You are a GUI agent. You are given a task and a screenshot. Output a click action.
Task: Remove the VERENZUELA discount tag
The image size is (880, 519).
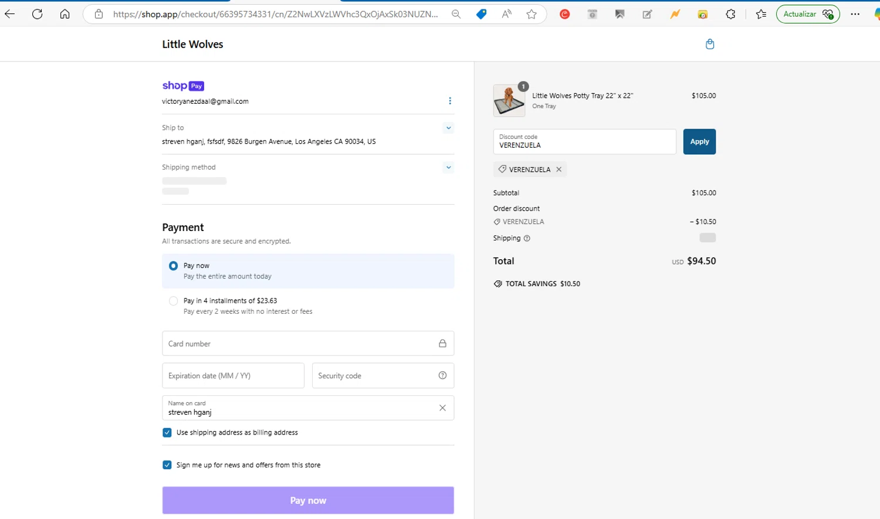pos(559,169)
